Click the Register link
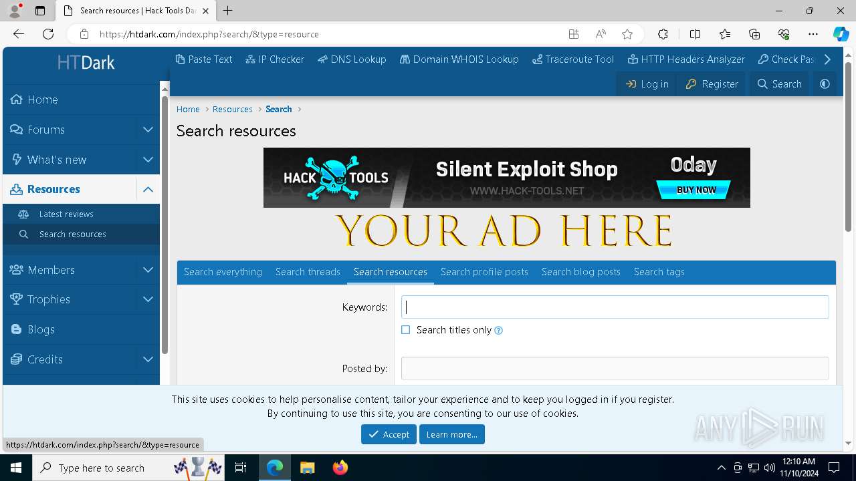Image resolution: width=856 pixels, height=481 pixels. pos(712,84)
